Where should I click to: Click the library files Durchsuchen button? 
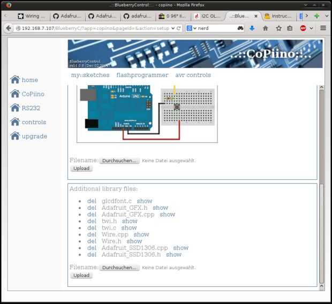point(119,268)
